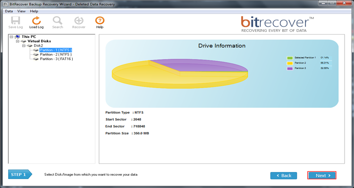Collapse the Disk2 tree node
354x188 pixels.
24,46
